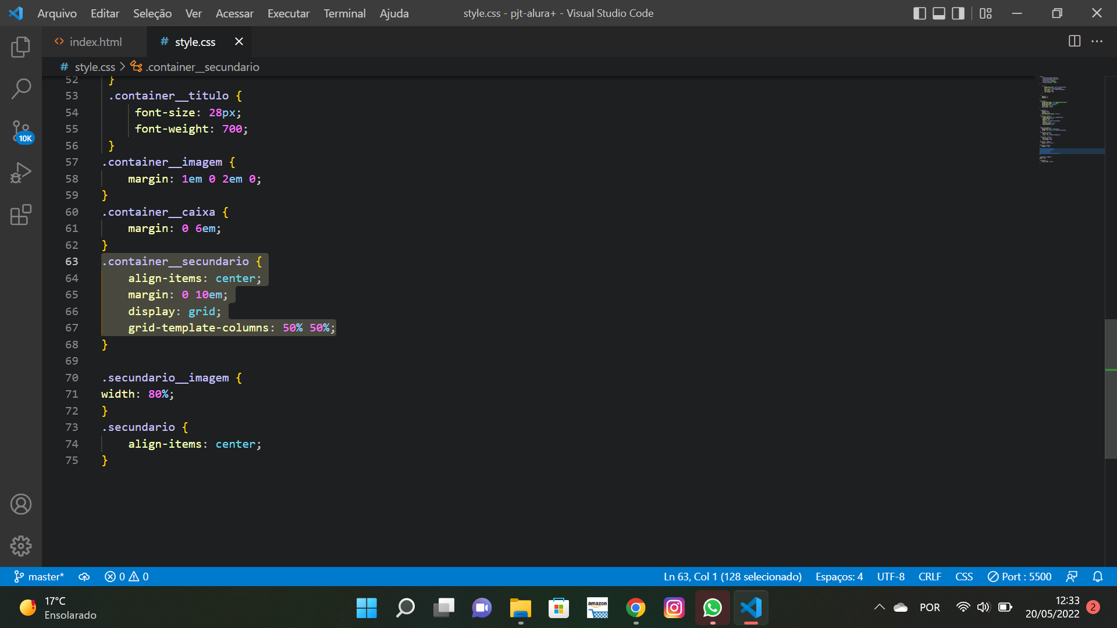This screenshot has width=1117, height=628.
Task: Click the font-weight: 700 declaration
Action: click(x=191, y=129)
